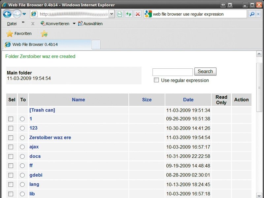Expand the search provider options dropdown

(x=258, y=14)
